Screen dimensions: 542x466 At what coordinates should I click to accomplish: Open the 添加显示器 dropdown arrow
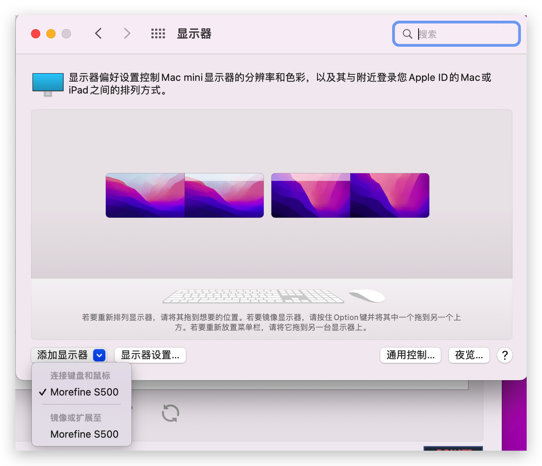pyautogui.click(x=99, y=355)
